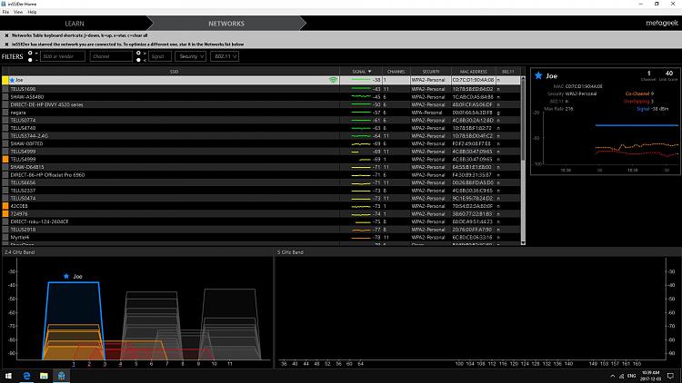Image resolution: width=682 pixels, height=383 pixels.
Task: Dismiss the keyboard shortcuts notification
Action: click(6, 35)
